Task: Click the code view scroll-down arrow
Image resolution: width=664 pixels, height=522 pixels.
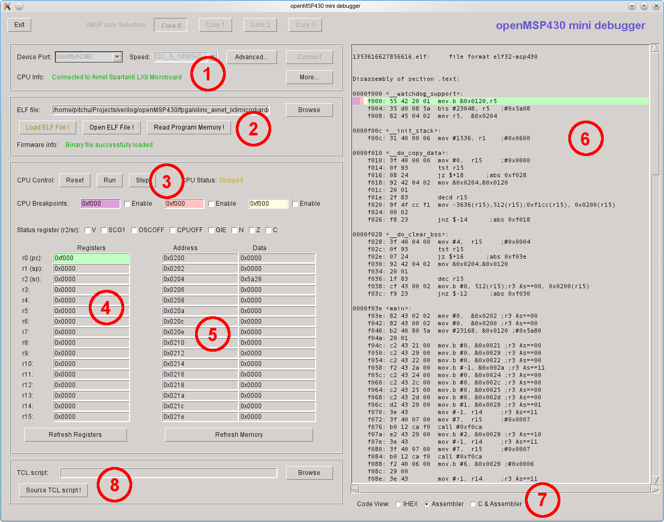Action: tap(656, 480)
